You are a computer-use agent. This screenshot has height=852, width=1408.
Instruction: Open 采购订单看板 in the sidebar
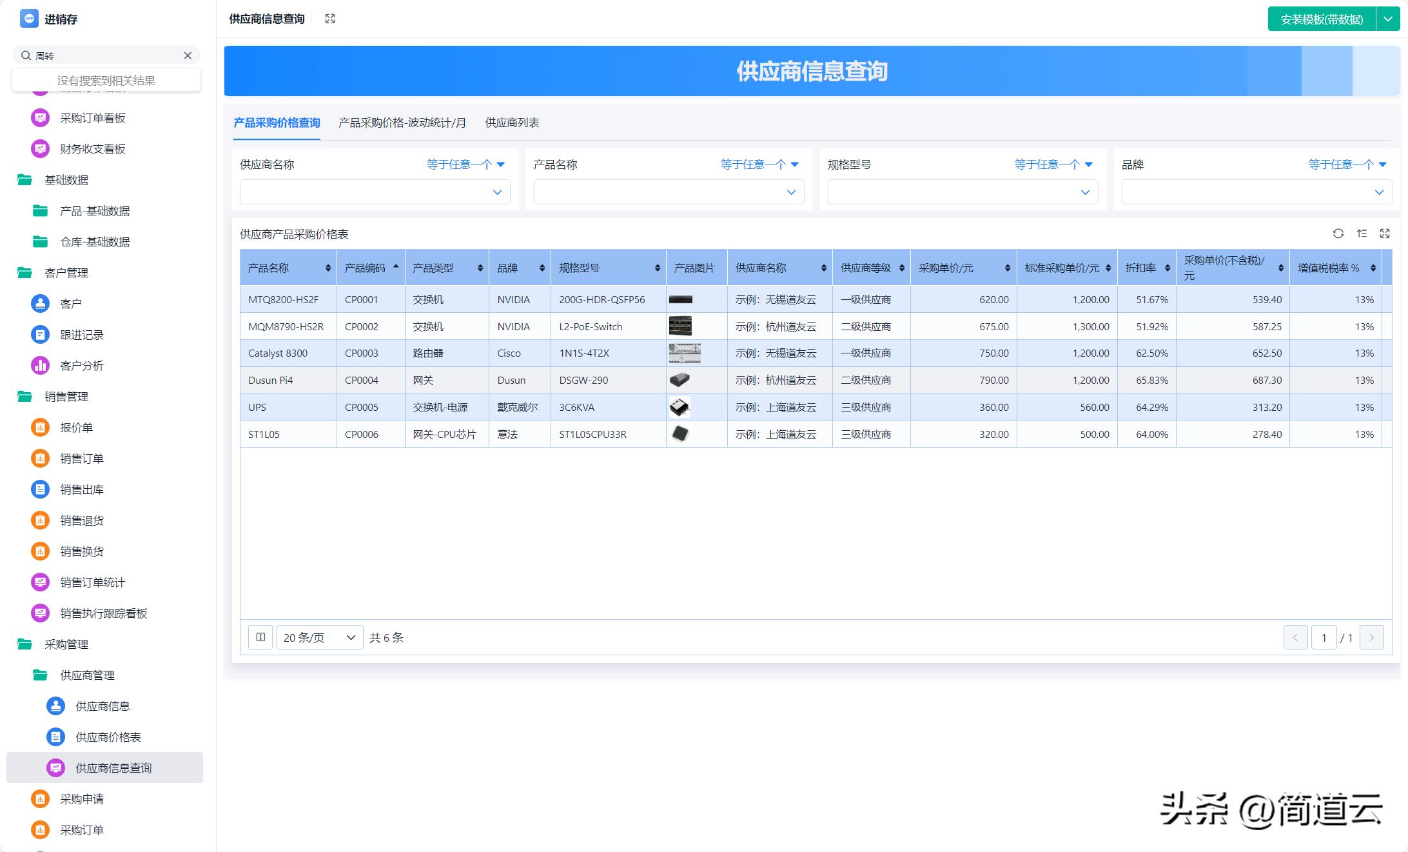click(92, 118)
